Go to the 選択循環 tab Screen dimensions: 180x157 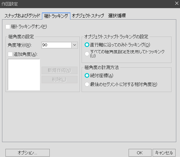point(117,16)
